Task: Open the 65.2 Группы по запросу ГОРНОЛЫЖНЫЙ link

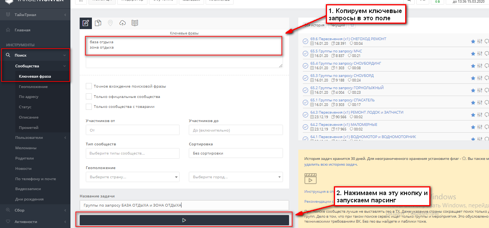Action: click(347, 88)
